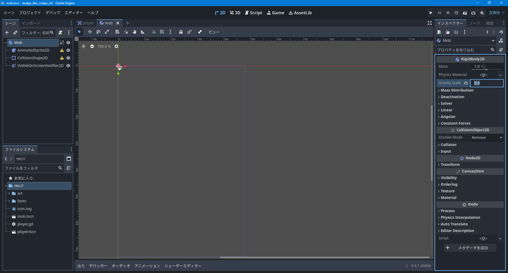Expand the Constant Forces section
Screen dimensions: 508x273
point(470,123)
